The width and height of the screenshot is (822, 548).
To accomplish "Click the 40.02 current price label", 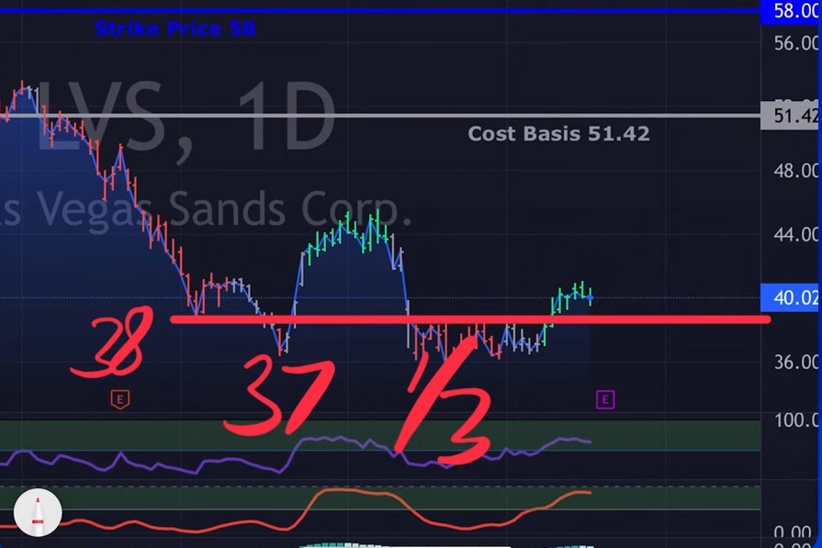I will coord(791,297).
